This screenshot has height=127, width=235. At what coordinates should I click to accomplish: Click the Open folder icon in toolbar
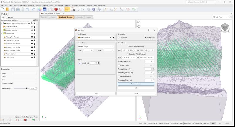point(7,9)
